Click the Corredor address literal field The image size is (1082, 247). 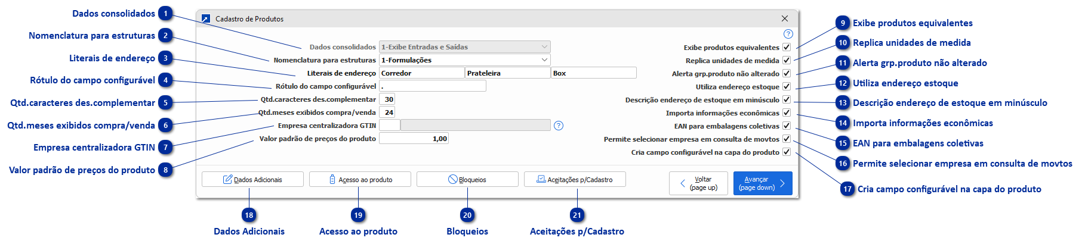422,73
